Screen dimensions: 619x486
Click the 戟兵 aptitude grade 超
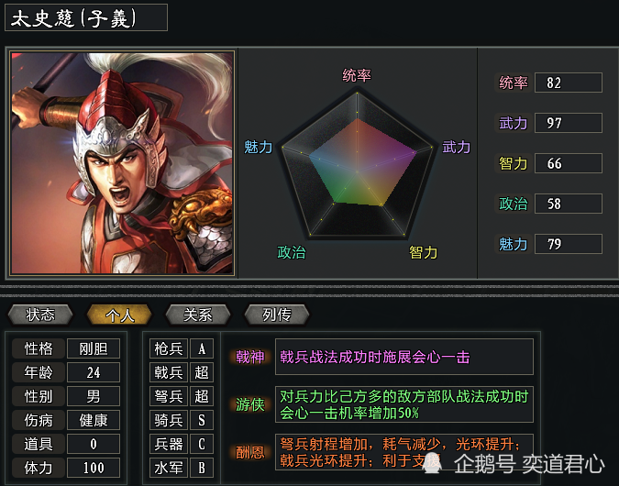[x=202, y=372]
